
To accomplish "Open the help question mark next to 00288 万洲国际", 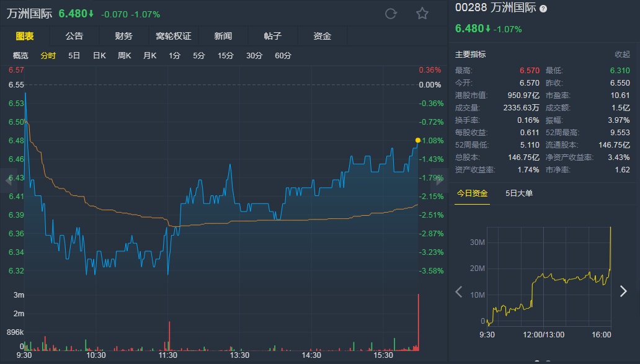I will click(x=543, y=9).
